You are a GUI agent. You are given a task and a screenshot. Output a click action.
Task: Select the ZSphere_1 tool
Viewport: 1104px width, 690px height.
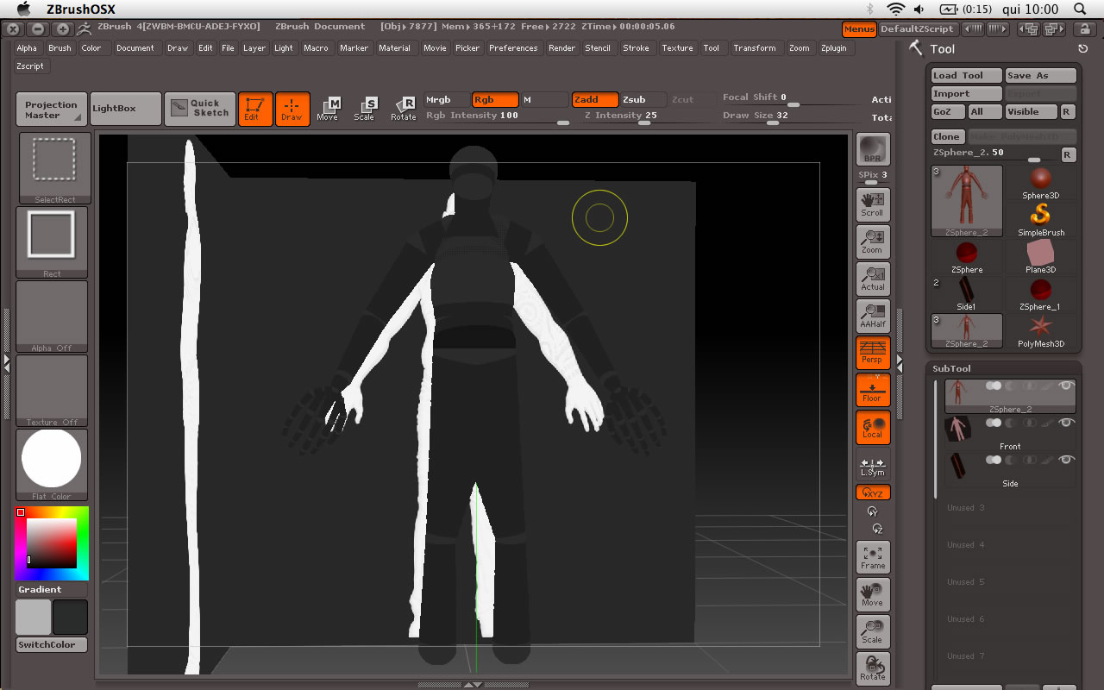(1041, 294)
